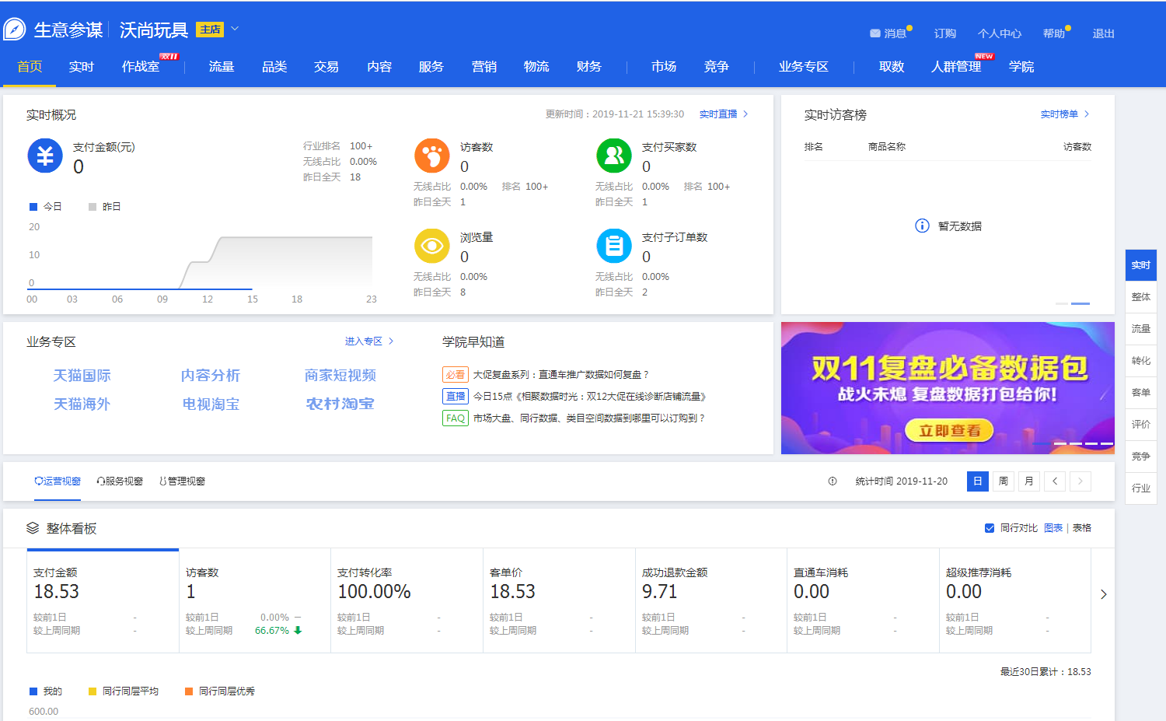Select 日 time granularity
The width and height of the screenshot is (1166, 721).
pos(978,481)
